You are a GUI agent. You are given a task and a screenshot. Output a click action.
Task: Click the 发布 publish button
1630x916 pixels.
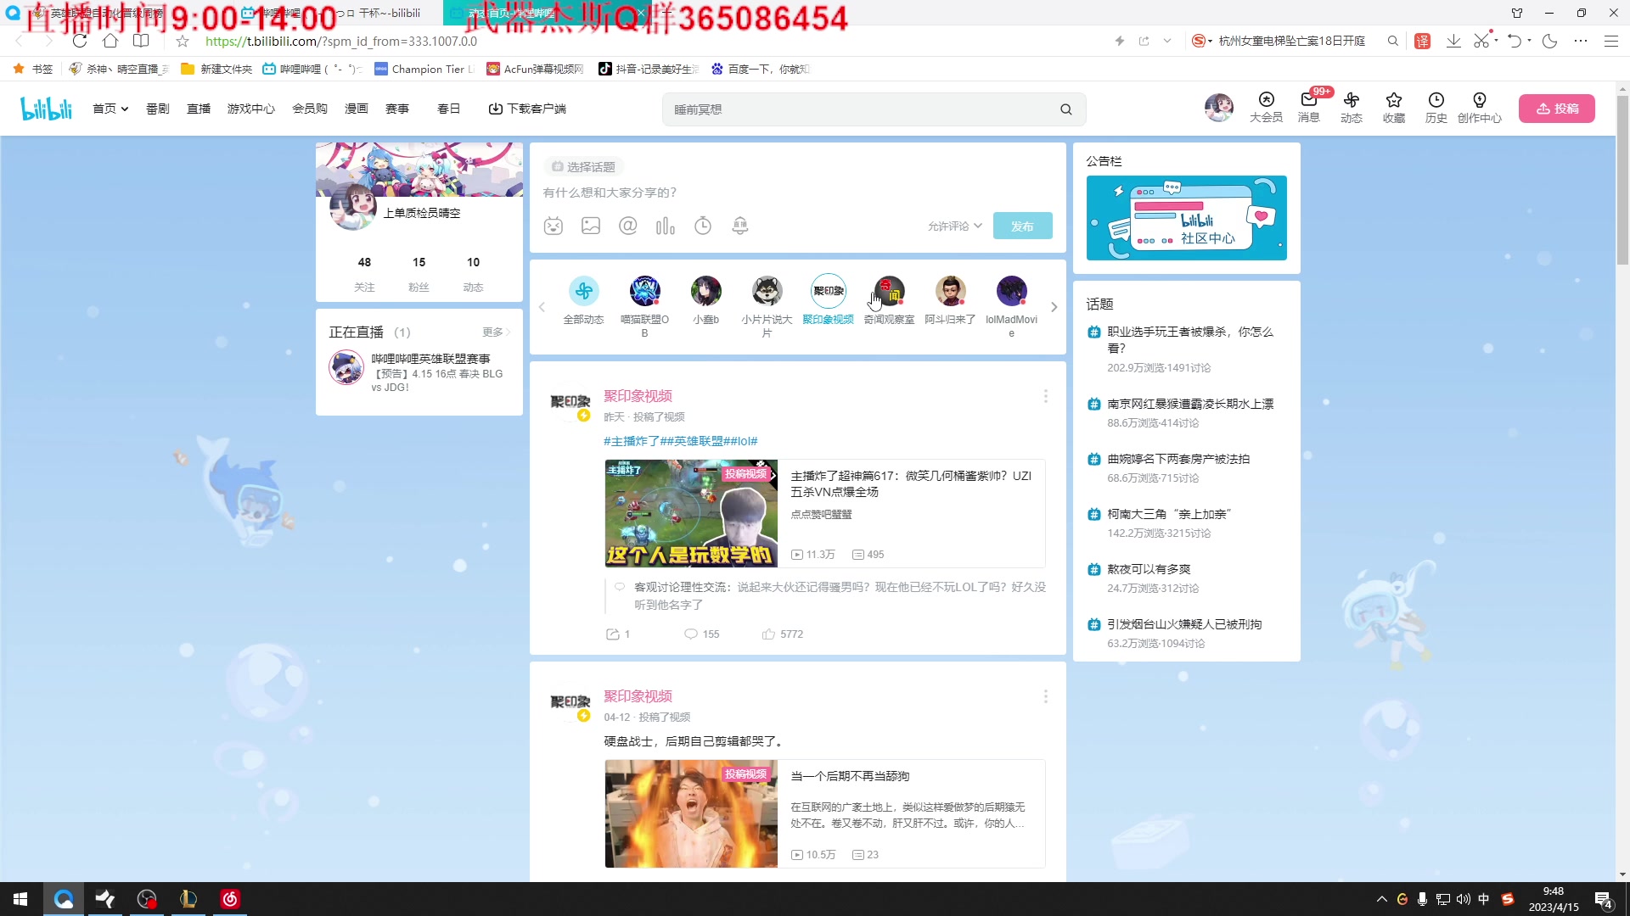tap(1022, 226)
